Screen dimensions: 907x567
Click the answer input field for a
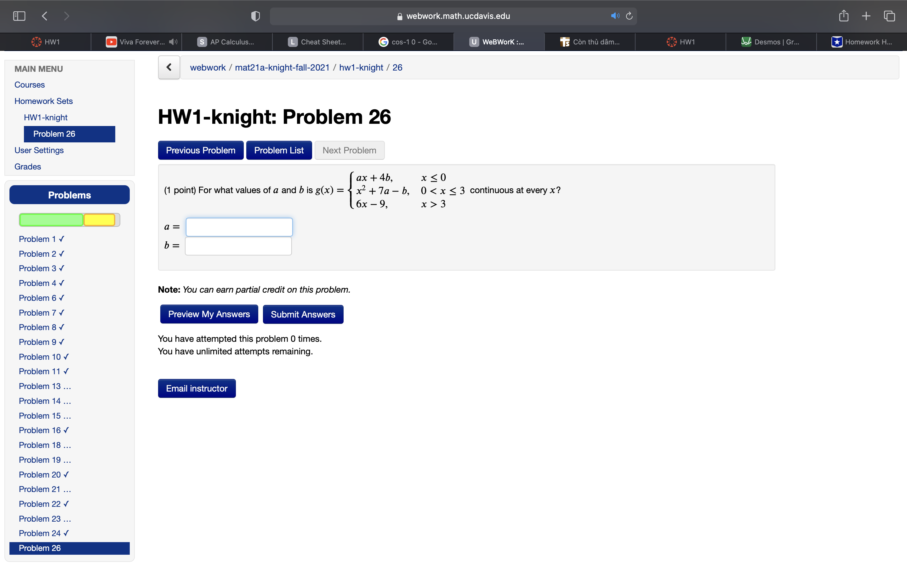[x=239, y=227]
